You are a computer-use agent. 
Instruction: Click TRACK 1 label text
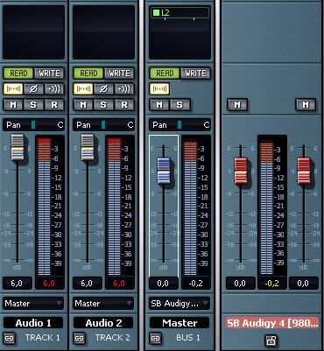coord(42,338)
